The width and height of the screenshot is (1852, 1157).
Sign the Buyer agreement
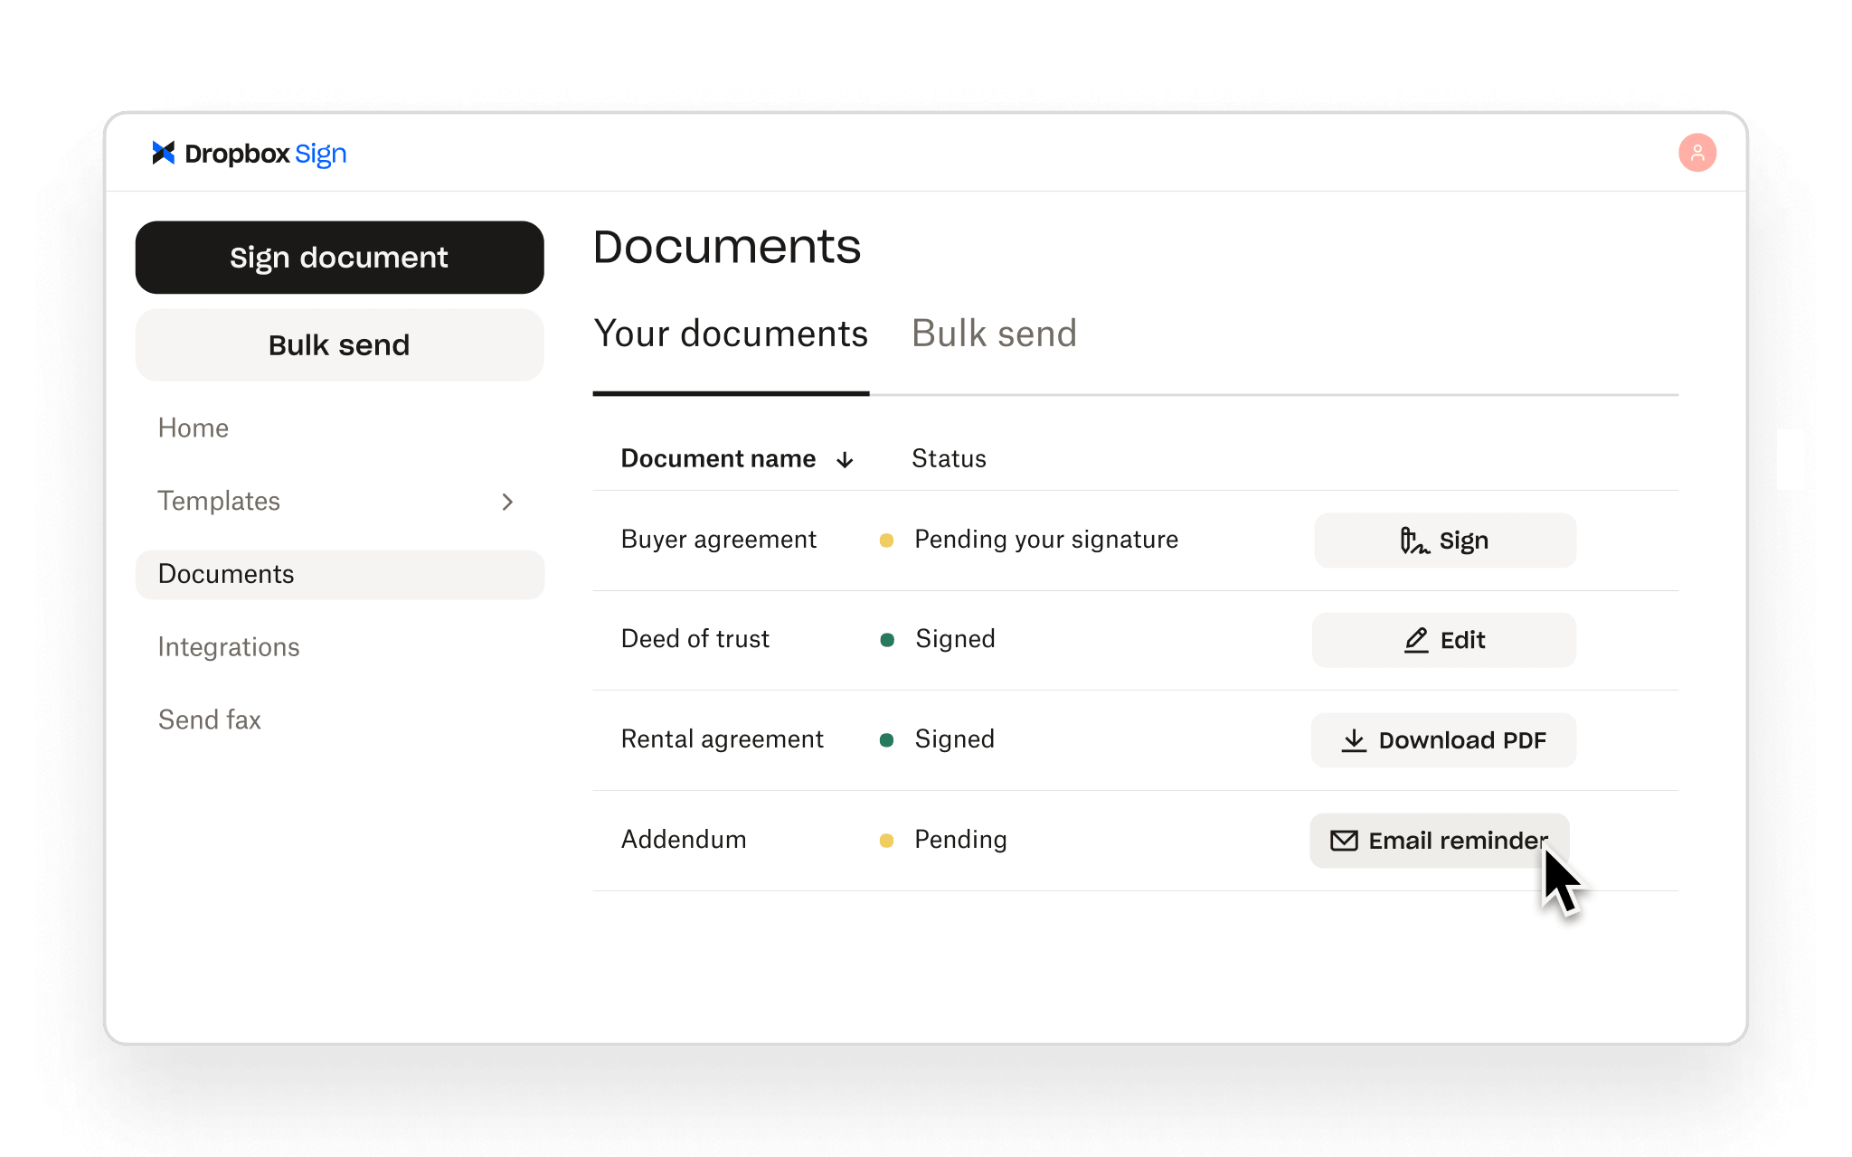(x=1445, y=541)
